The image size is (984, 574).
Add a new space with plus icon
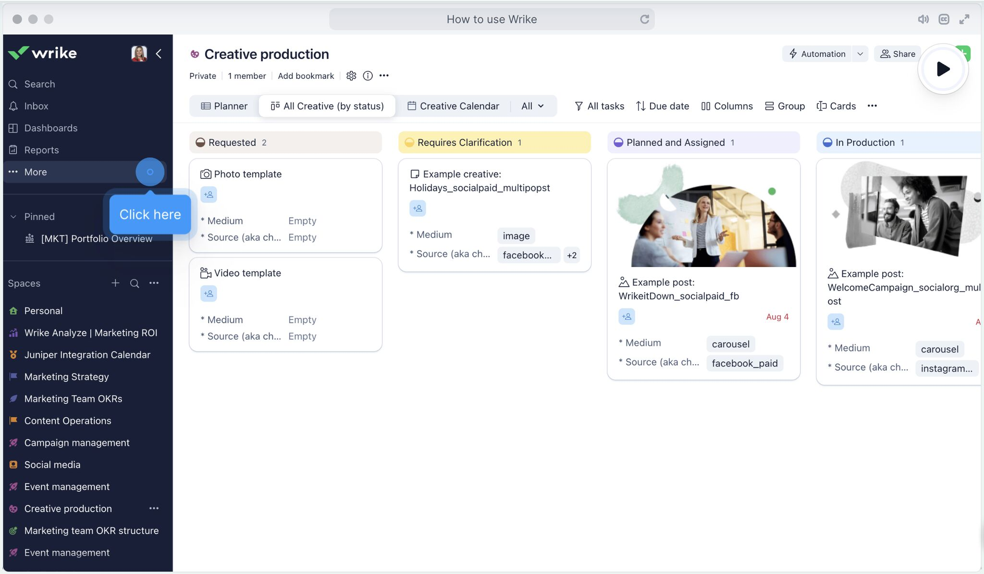click(x=115, y=283)
